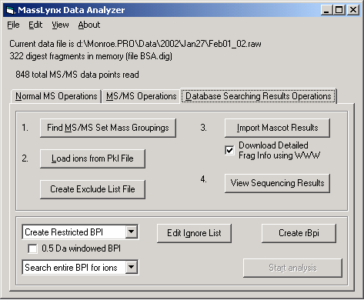Click the MassLynx Data Analyzer title icon
364x300 pixels.
click(x=10, y=10)
